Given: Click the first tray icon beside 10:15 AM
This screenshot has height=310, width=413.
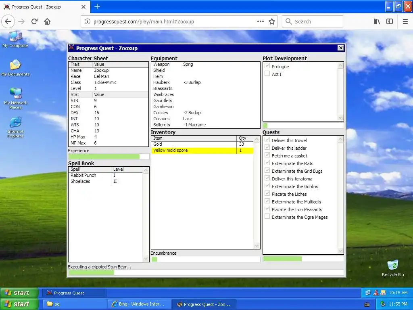Looking at the screenshot, I should point(368,293).
